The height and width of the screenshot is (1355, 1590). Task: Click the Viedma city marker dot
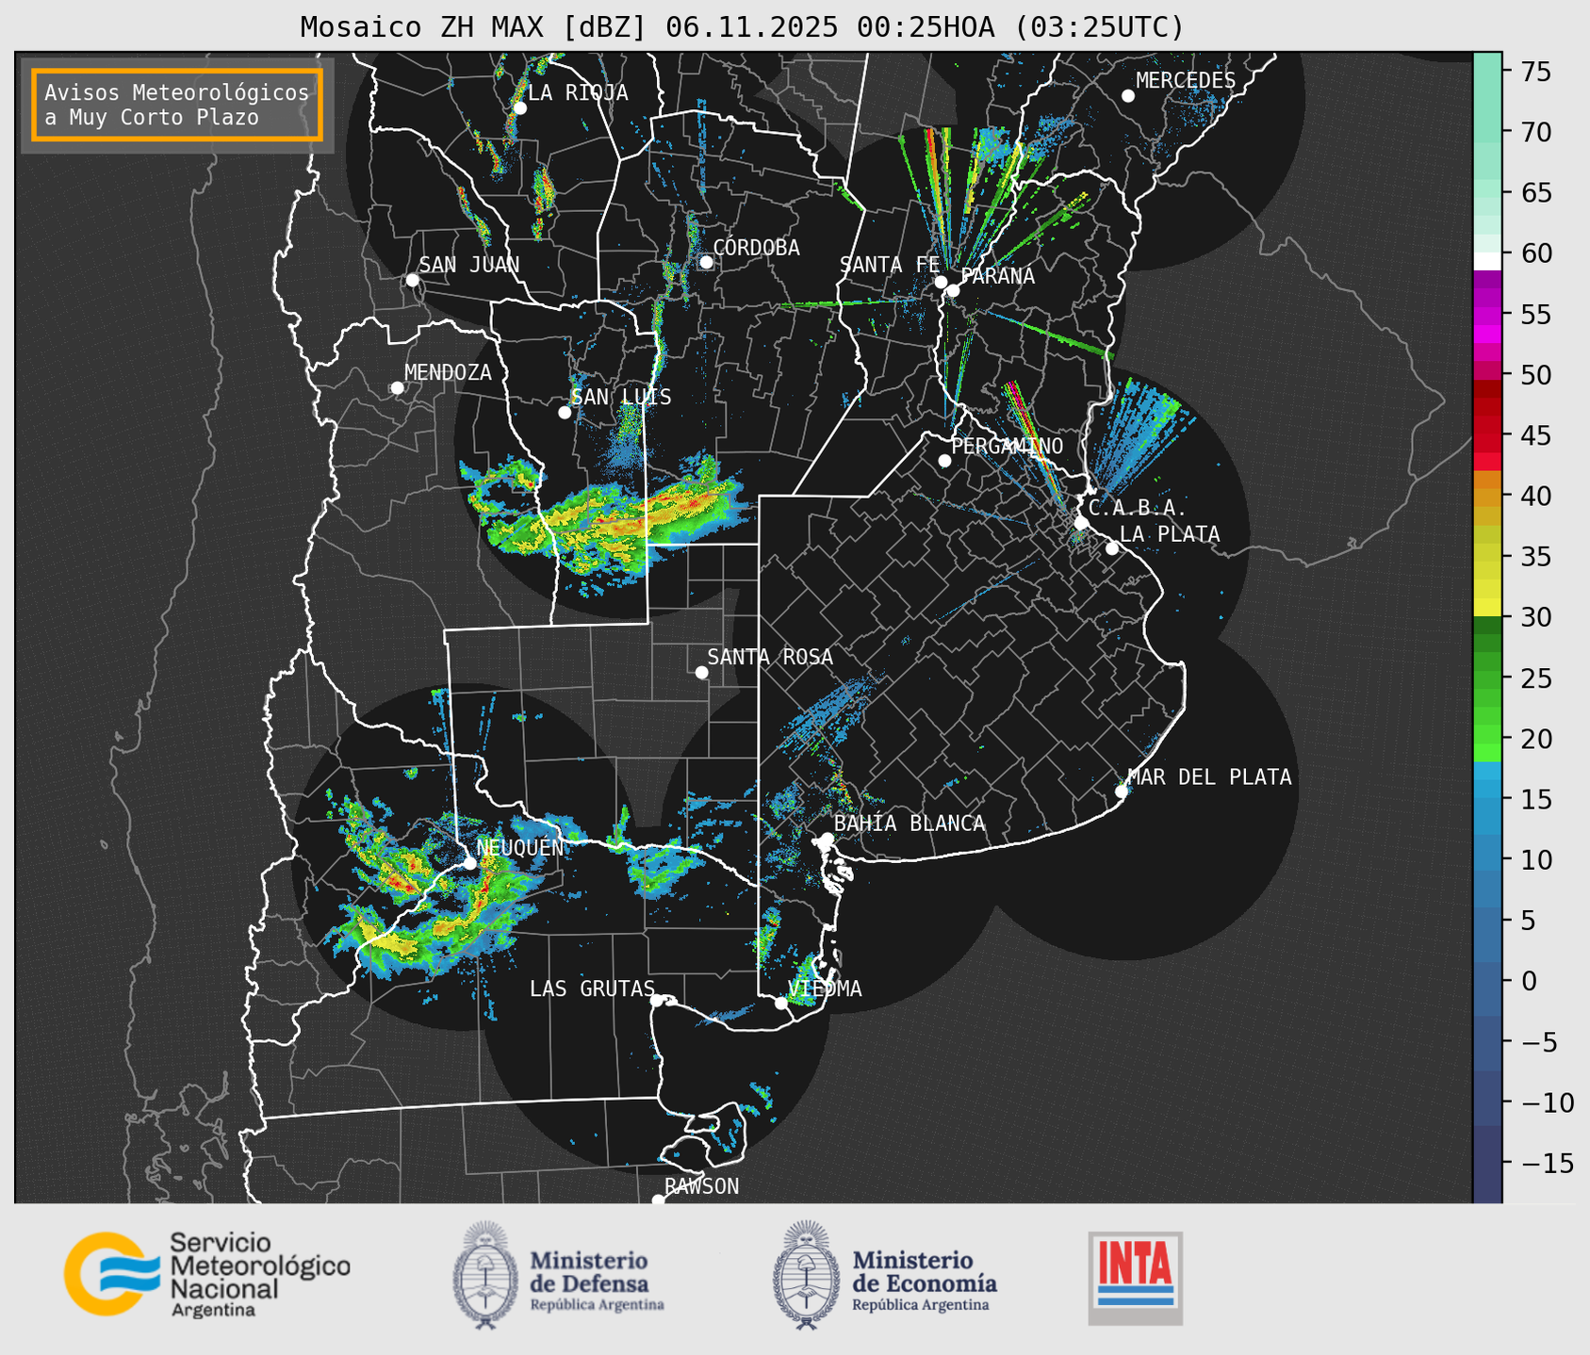(x=780, y=1003)
